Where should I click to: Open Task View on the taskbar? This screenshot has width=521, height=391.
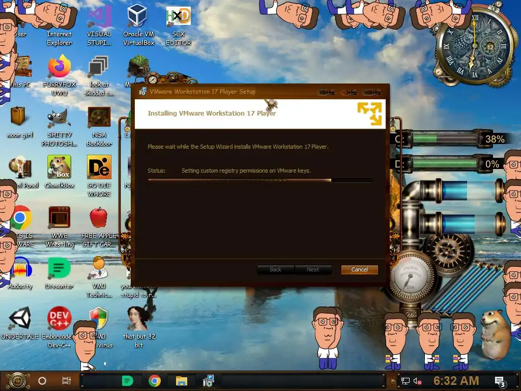pos(67,381)
